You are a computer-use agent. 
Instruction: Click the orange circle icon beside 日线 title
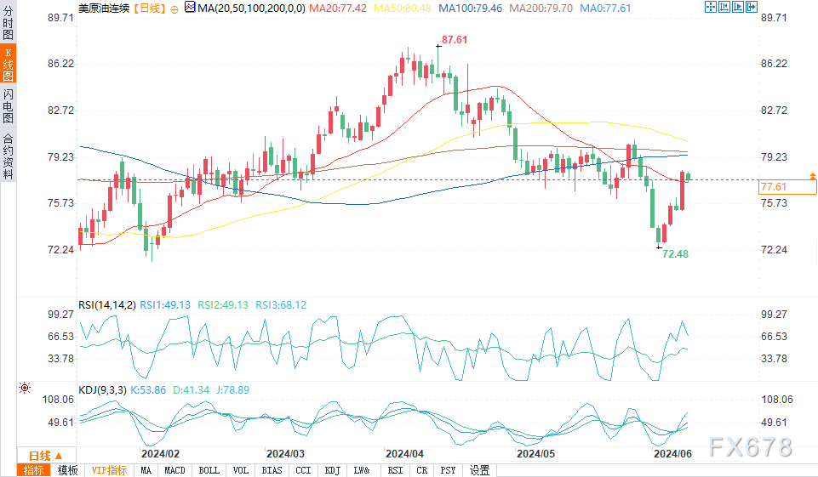[174, 9]
